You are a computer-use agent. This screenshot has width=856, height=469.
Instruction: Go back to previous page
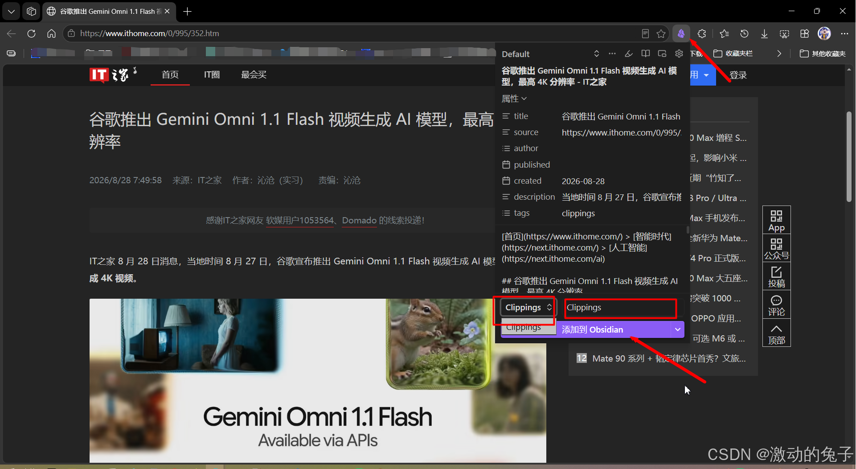(12, 33)
